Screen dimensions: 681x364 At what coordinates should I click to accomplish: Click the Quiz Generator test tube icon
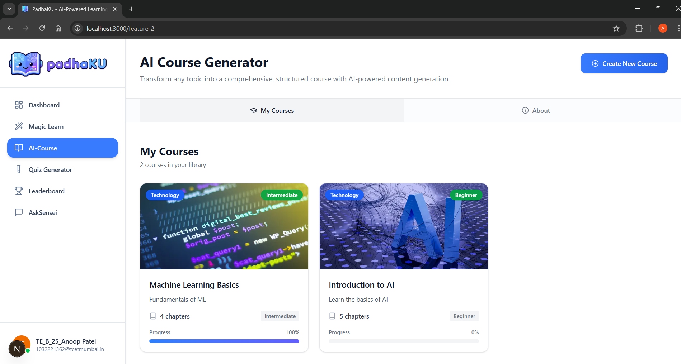(x=19, y=169)
